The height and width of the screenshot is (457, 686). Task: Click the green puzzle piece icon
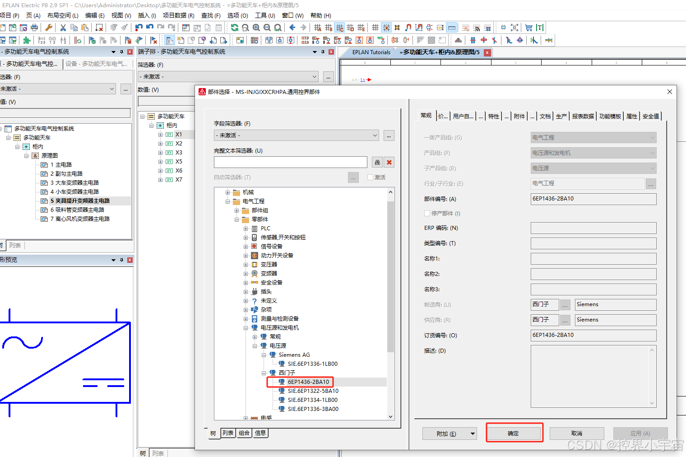[x=27, y=40]
